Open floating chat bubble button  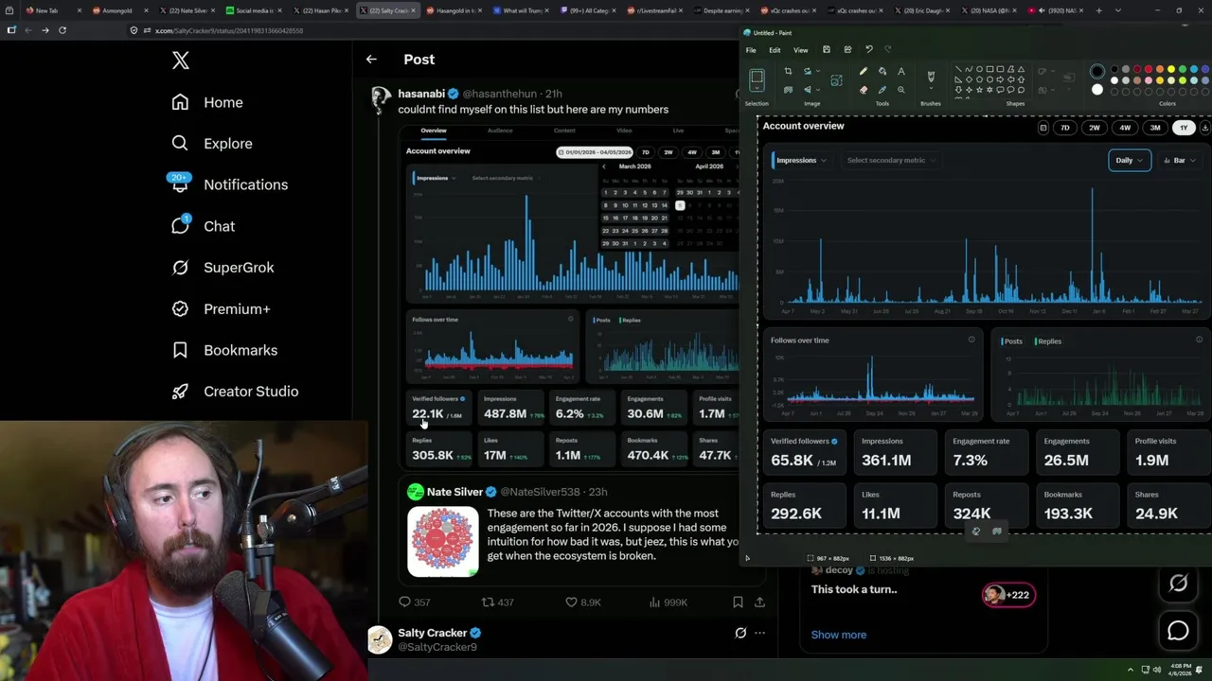(1178, 631)
